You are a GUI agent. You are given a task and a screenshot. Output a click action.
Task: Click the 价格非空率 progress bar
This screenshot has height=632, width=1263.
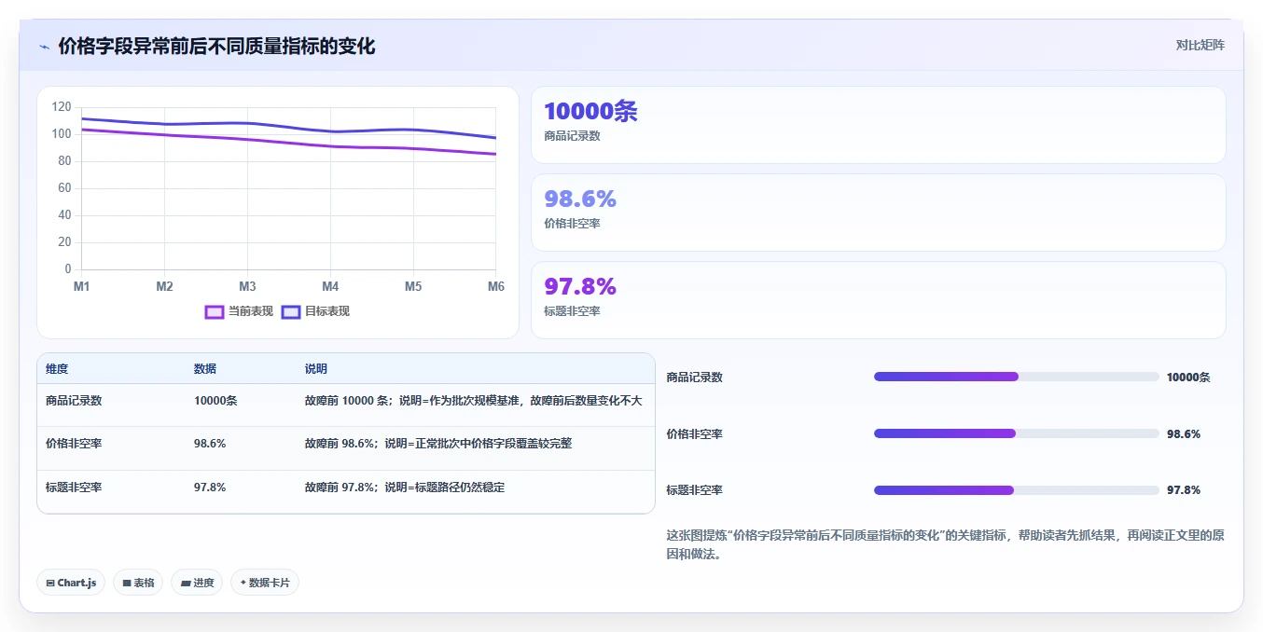(1017, 433)
